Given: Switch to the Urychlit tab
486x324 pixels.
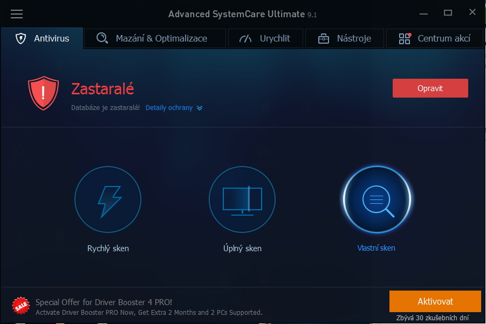Looking at the screenshot, I should click(265, 38).
